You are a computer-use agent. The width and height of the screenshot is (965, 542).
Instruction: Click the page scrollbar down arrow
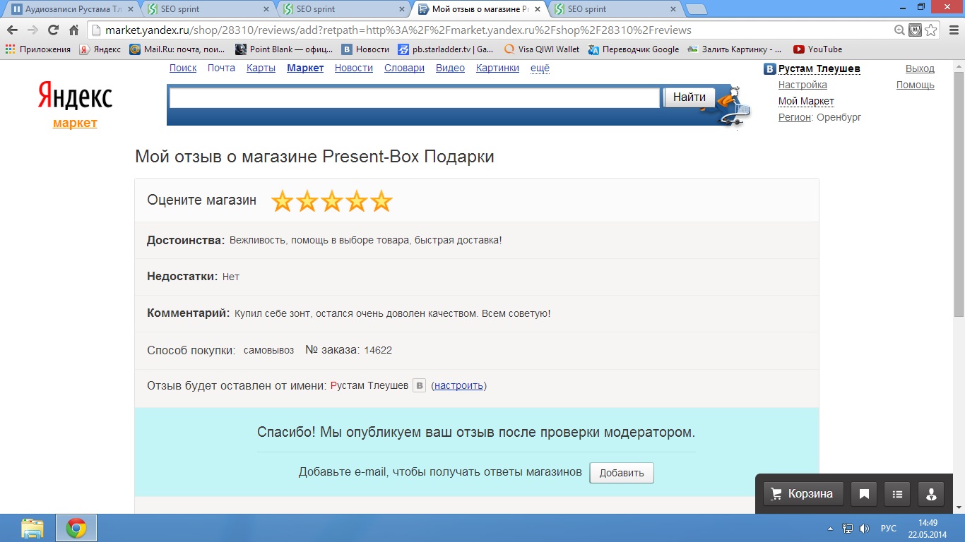(959, 507)
